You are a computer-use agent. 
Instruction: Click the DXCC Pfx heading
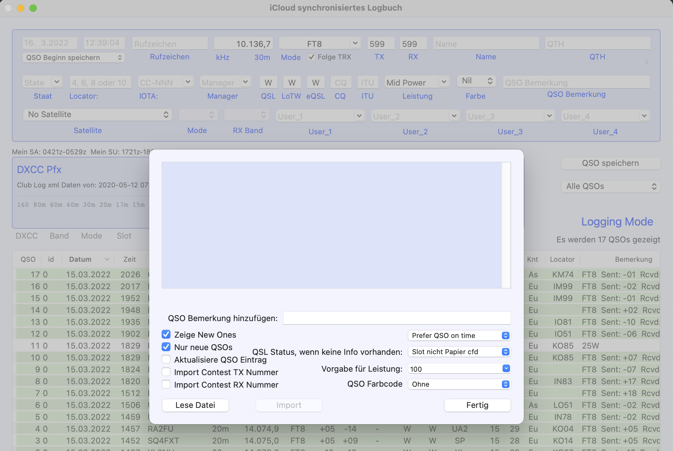[39, 170]
